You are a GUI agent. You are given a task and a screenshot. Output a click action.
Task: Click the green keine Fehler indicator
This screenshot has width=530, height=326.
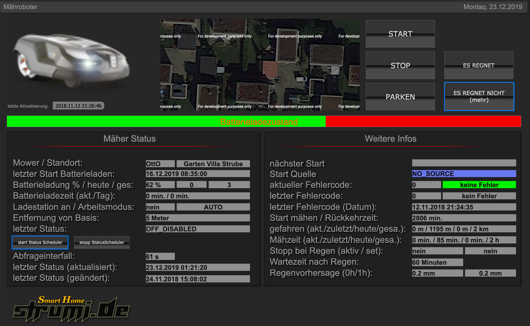point(479,185)
